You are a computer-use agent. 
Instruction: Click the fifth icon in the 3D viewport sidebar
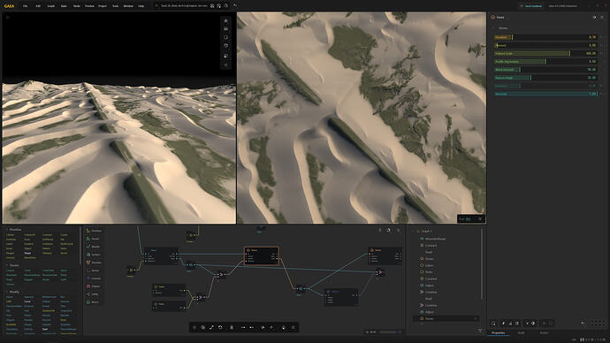click(226, 56)
